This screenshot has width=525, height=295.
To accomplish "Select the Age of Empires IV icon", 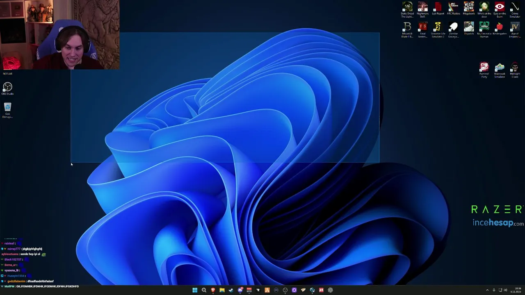I will (x=515, y=30).
